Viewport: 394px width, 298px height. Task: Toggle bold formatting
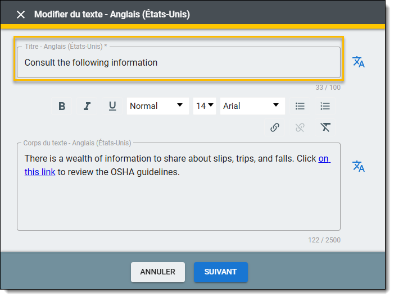click(62, 106)
